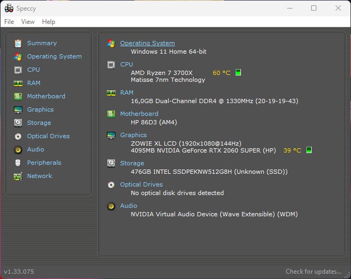Image resolution: width=351 pixels, height=279 pixels.
Task: Click the Storage heading link in summary
Action: click(132, 163)
